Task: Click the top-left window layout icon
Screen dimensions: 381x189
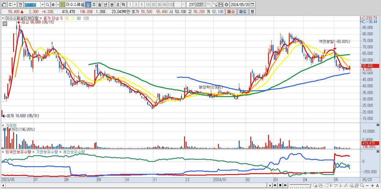Action: [x=4, y=5]
